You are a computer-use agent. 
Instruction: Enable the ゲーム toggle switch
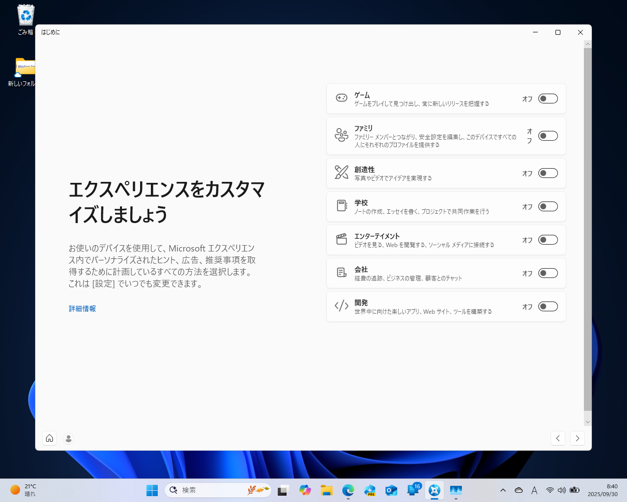(x=548, y=98)
